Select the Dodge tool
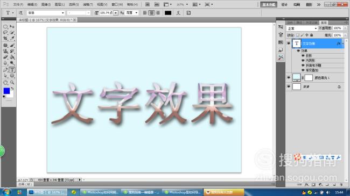The width and height of the screenshot is (350, 196). pyautogui.click(x=12, y=63)
